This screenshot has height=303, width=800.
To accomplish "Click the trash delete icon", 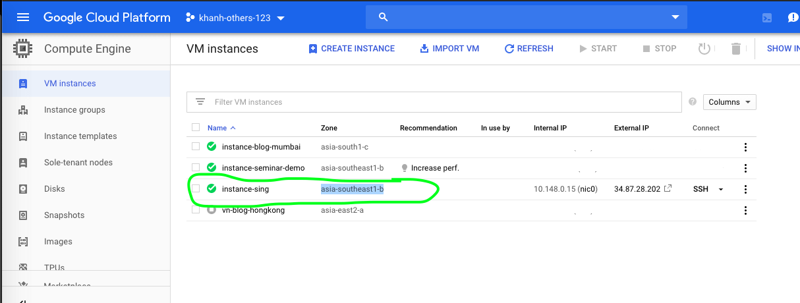I will coord(736,49).
